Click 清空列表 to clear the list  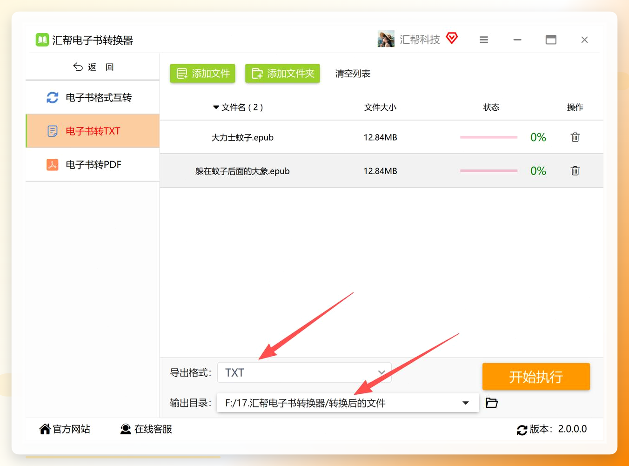[353, 74]
